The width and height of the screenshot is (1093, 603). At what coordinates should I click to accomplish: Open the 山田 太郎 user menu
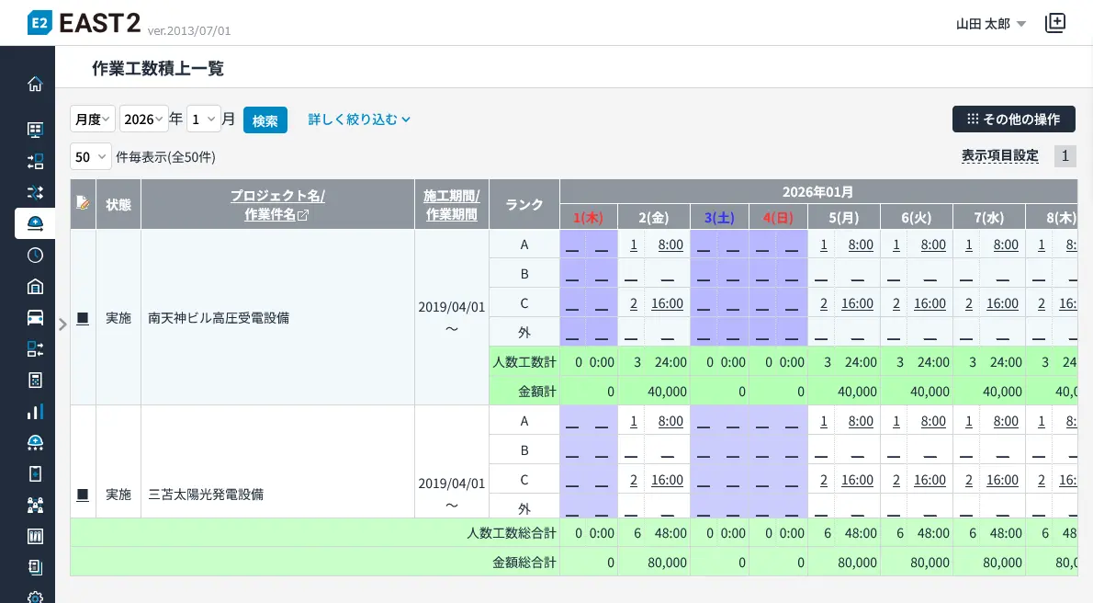coord(990,24)
